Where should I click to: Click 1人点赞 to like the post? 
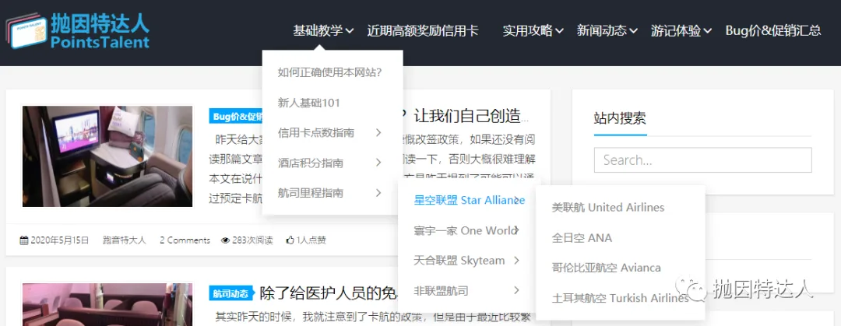[311, 240]
